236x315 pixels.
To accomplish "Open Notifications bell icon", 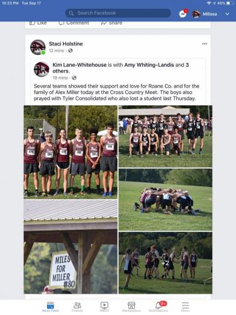I will [159, 307].
